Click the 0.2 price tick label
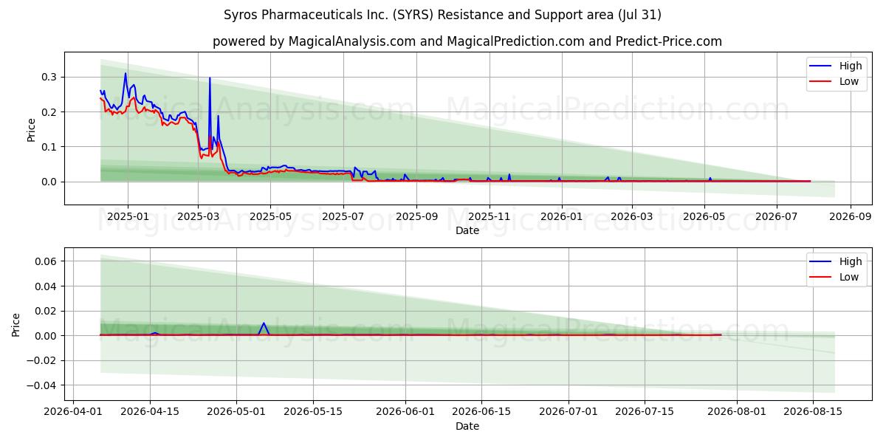 point(51,112)
